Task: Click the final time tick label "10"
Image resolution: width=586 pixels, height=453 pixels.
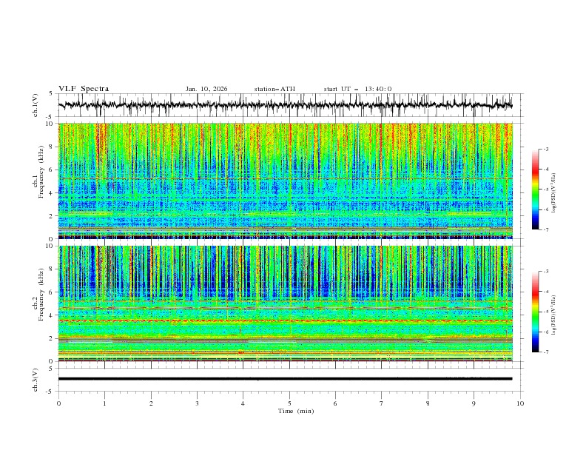Action: point(520,403)
